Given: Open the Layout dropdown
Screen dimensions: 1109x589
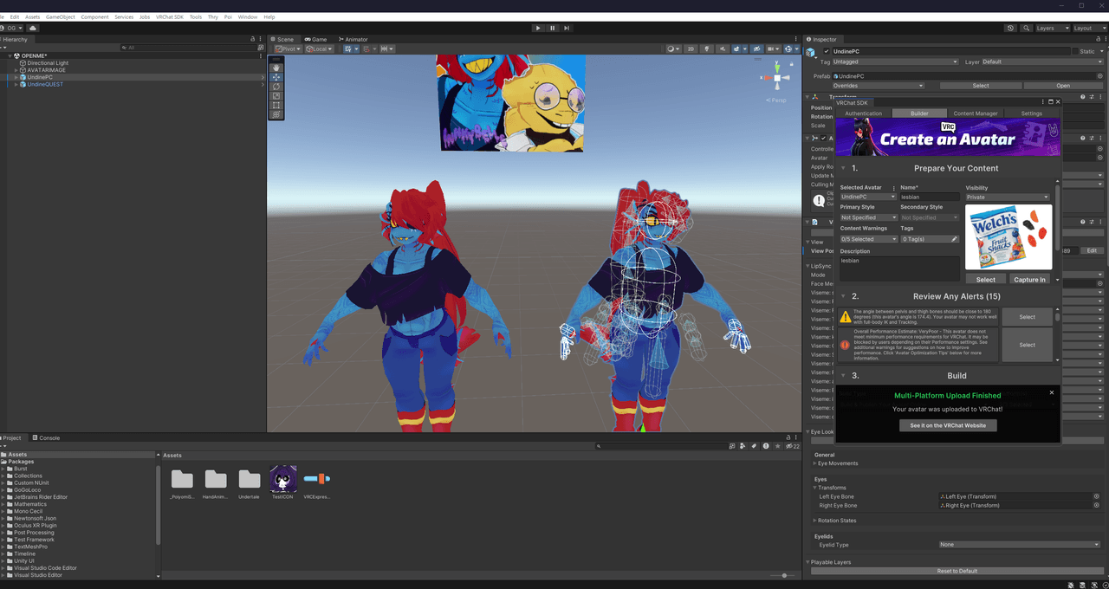Looking at the screenshot, I should tap(1083, 28).
